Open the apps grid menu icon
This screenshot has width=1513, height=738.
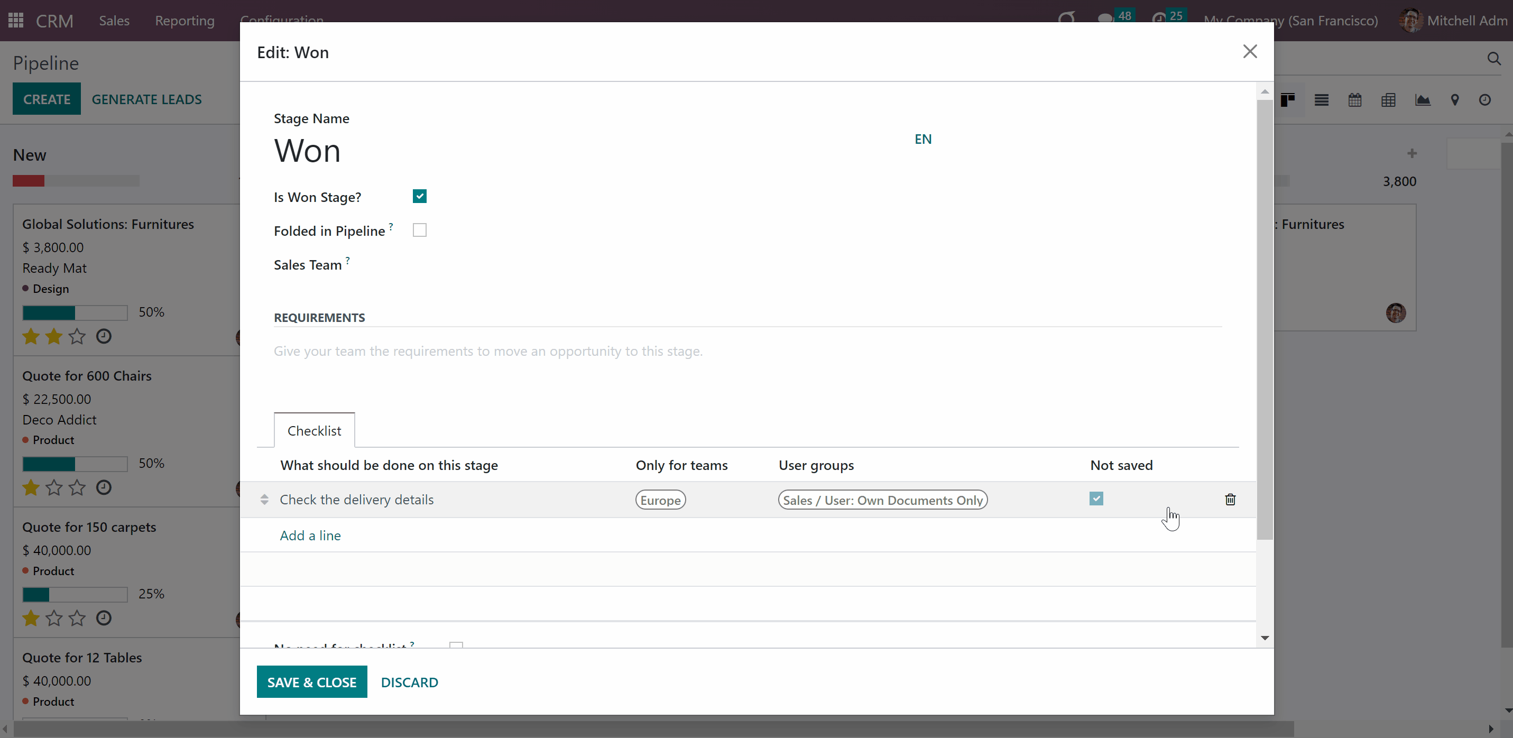pos(16,21)
